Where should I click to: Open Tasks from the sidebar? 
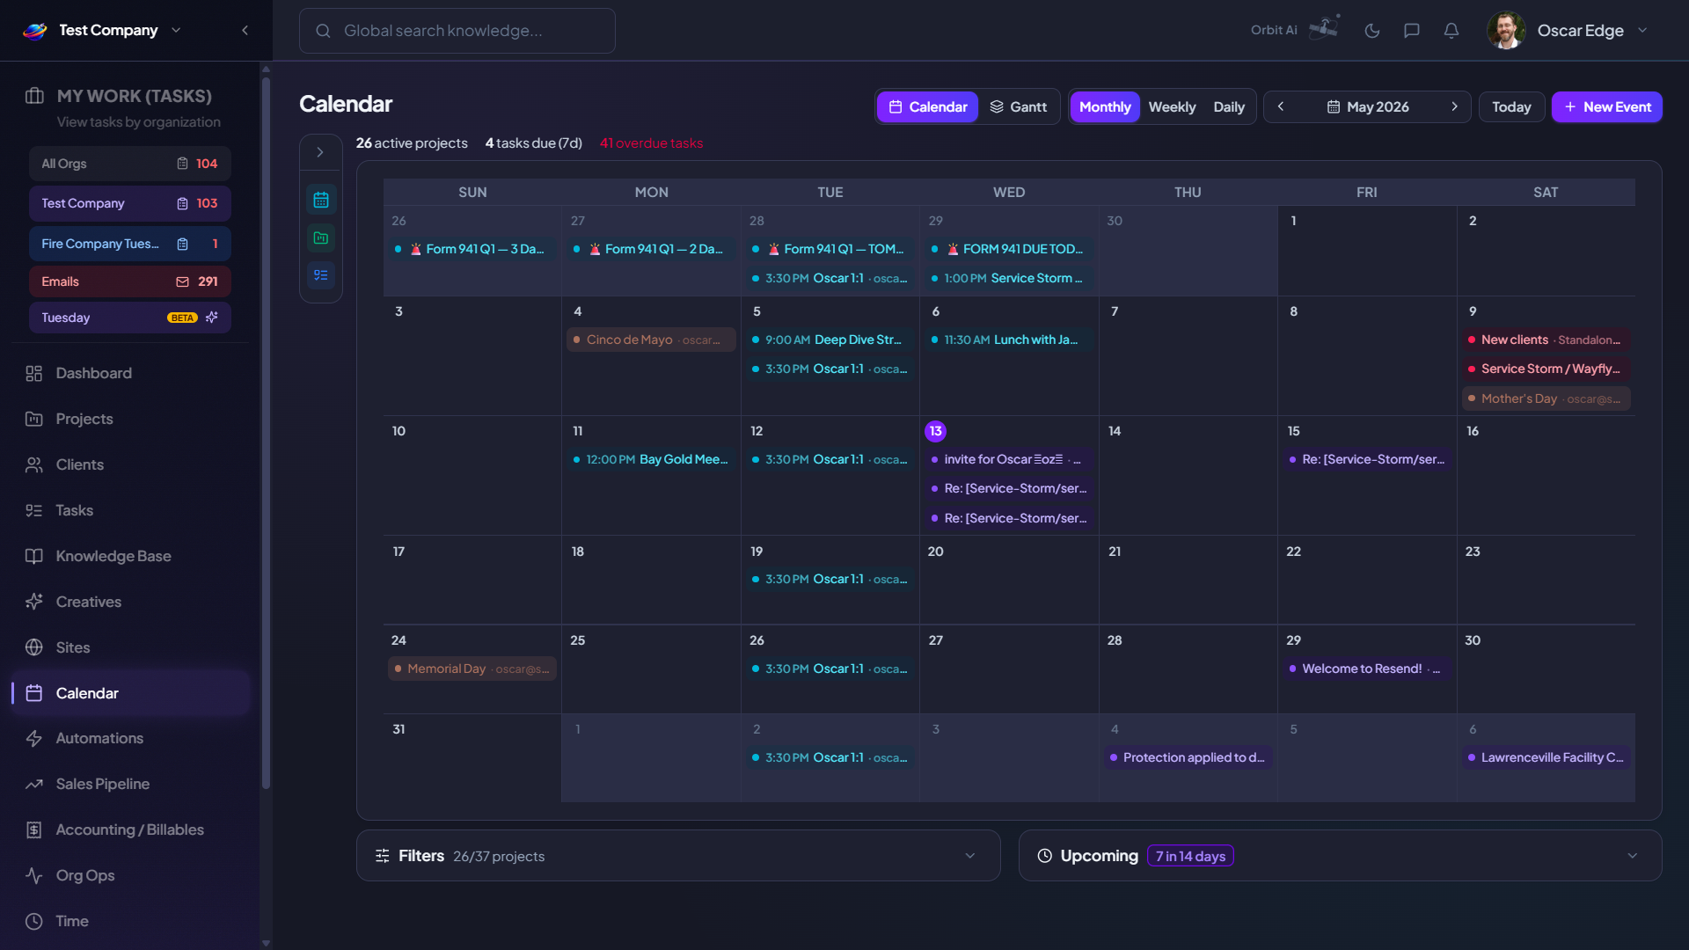coord(129,511)
